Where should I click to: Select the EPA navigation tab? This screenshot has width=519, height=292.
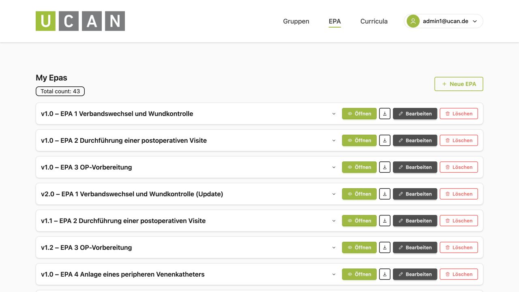[335, 21]
